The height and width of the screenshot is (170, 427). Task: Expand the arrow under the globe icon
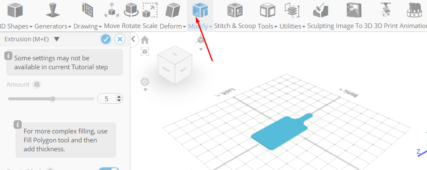(145, 90)
